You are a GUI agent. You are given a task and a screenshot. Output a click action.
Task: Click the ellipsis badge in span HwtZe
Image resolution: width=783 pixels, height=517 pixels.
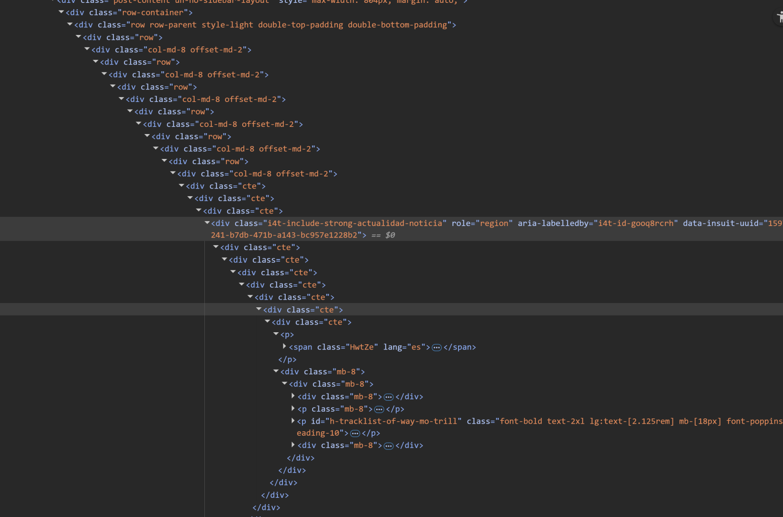[436, 348]
